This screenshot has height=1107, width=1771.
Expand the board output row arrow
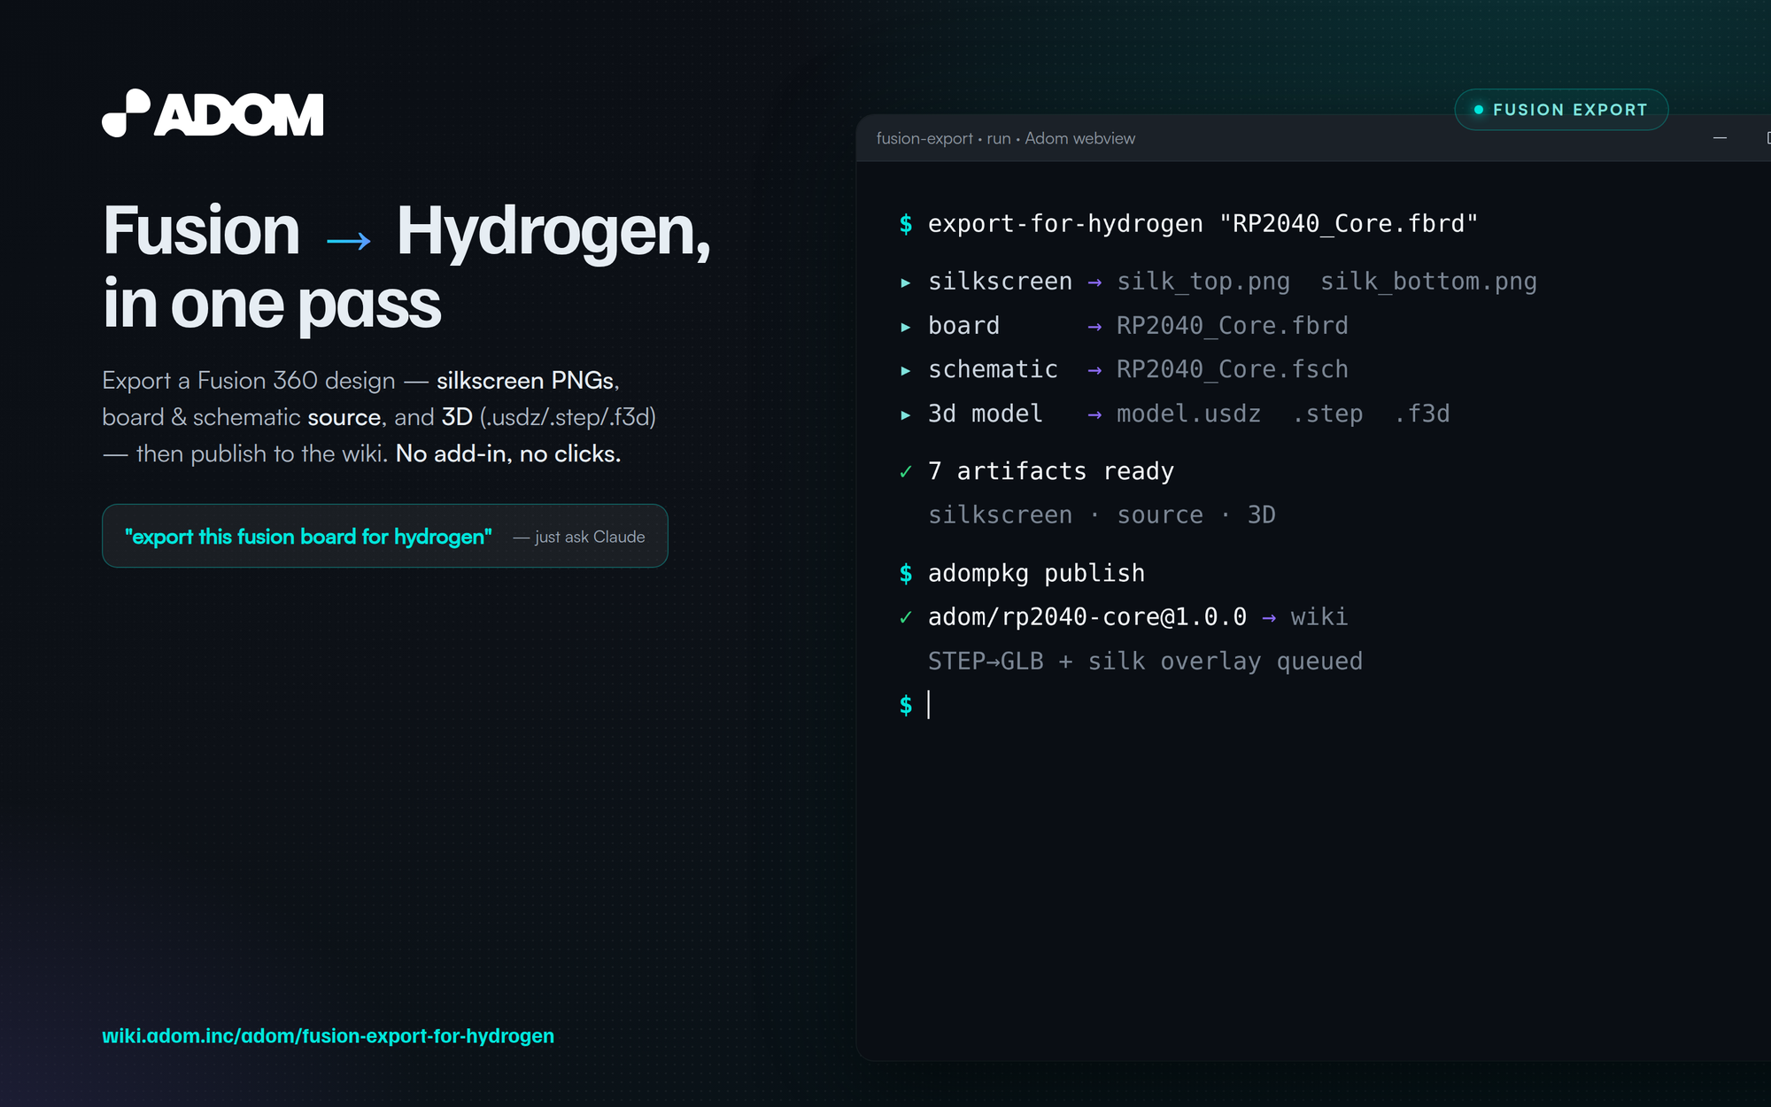coord(905,327)
